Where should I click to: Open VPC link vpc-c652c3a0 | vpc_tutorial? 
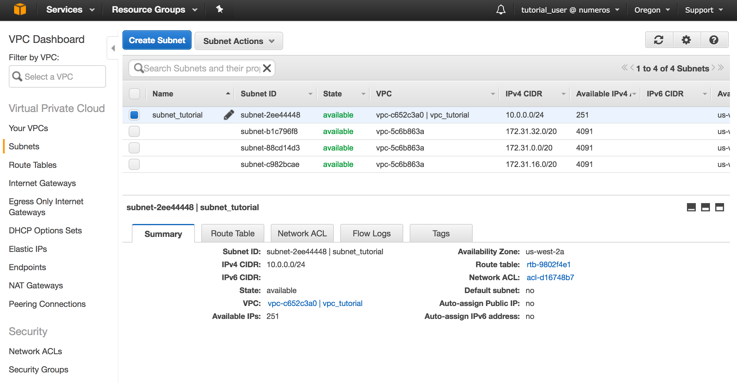click(315, 303)
